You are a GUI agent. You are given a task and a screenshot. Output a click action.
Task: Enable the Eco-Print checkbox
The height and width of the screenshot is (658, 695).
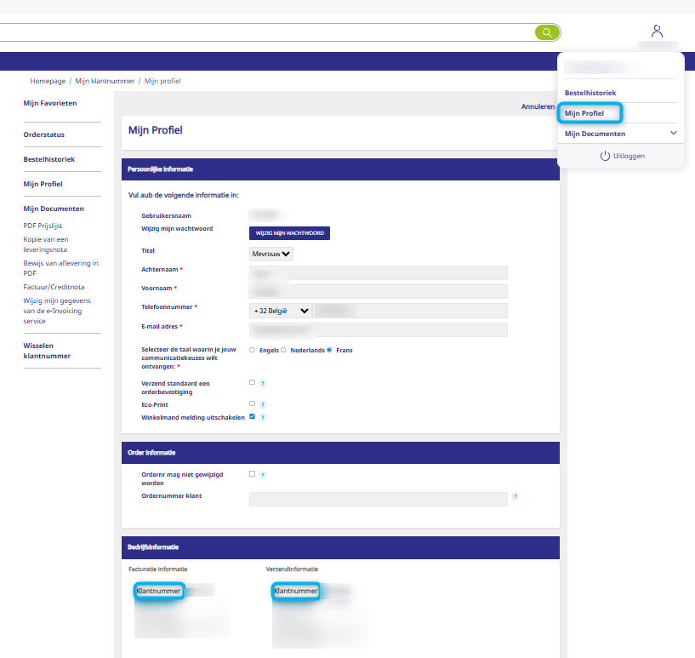click(x=252, y=404)
